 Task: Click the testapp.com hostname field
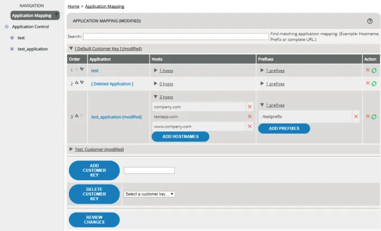tap(199, 116)
